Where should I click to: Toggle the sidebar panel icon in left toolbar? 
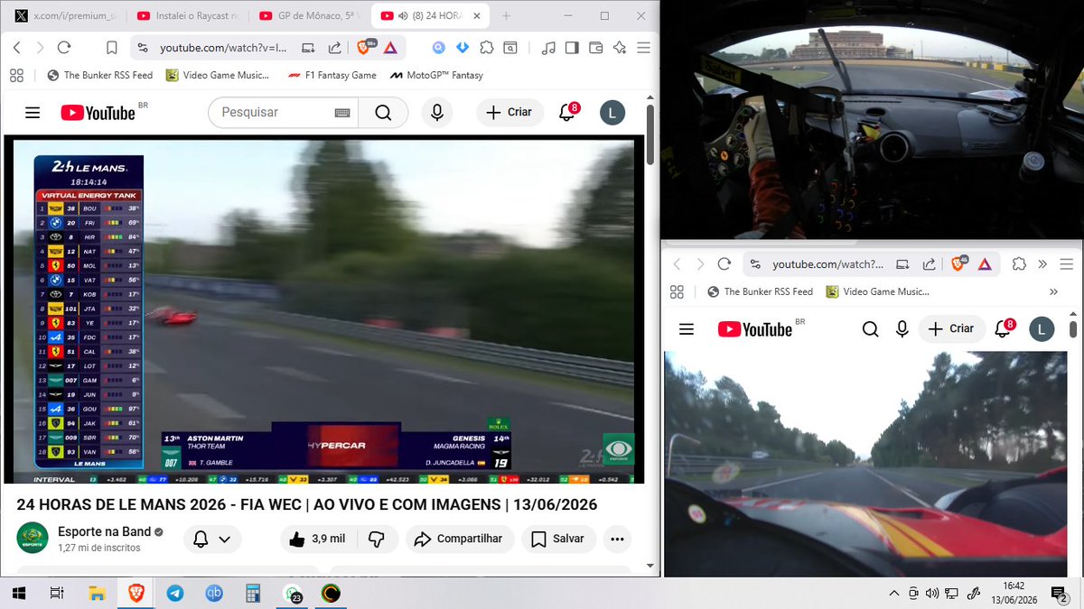click(x=573, y=48)
